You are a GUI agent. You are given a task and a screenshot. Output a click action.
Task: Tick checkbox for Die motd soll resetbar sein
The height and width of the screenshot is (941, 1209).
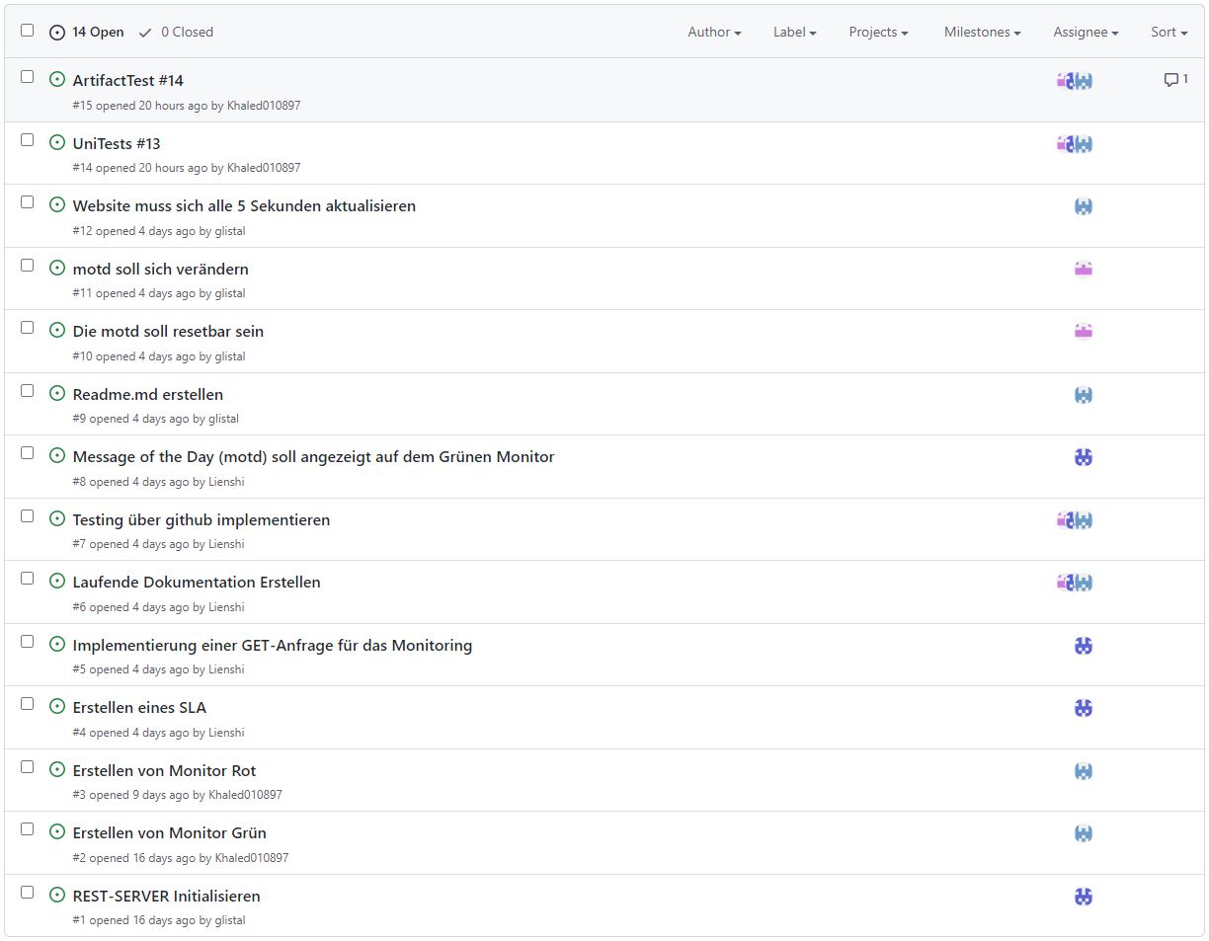click(x=28, y=327)
